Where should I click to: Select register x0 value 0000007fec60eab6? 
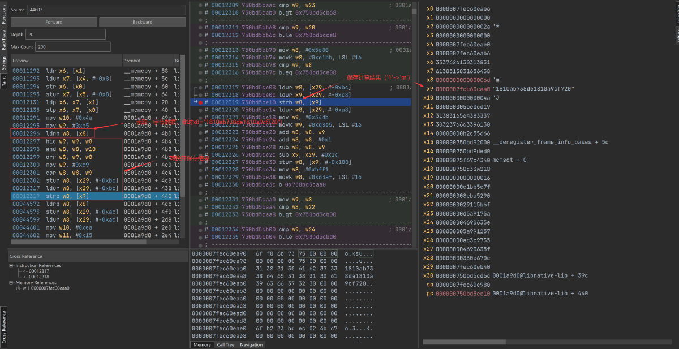tap(463, 9)
